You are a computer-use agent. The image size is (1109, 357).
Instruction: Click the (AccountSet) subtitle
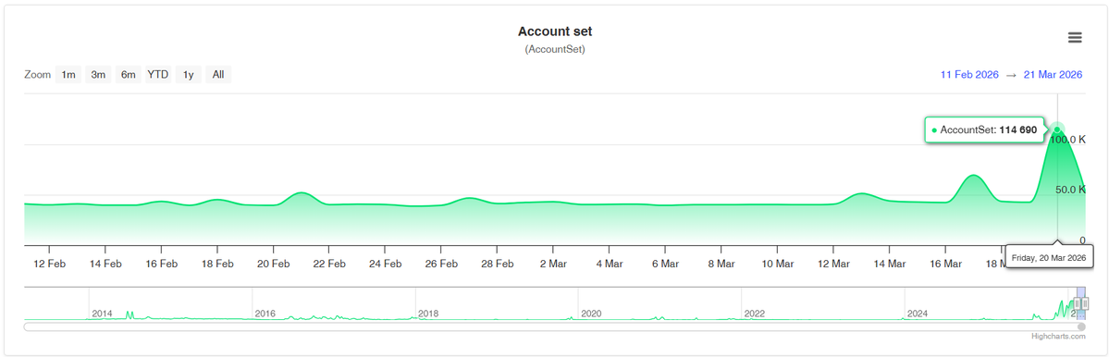point(555,50)
